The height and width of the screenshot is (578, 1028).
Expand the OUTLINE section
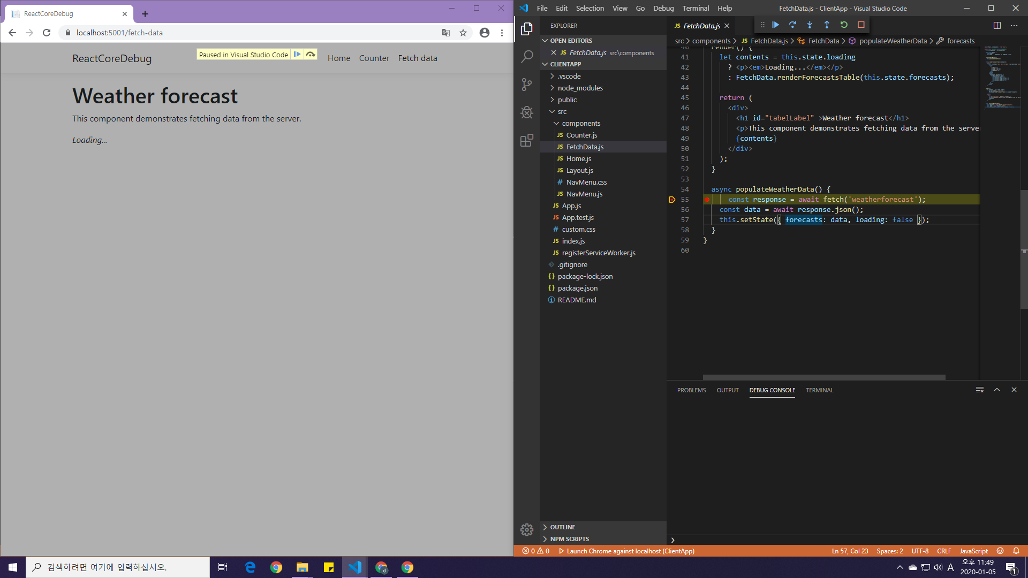coord(562,527)
